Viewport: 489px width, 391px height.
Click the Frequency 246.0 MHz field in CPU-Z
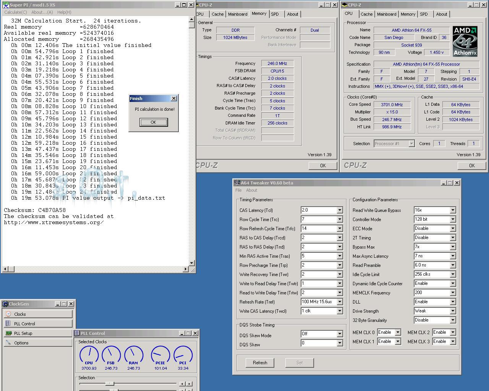coord(277,63)
